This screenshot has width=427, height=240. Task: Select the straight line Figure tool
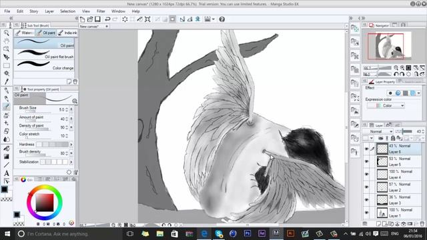[6, 165]
